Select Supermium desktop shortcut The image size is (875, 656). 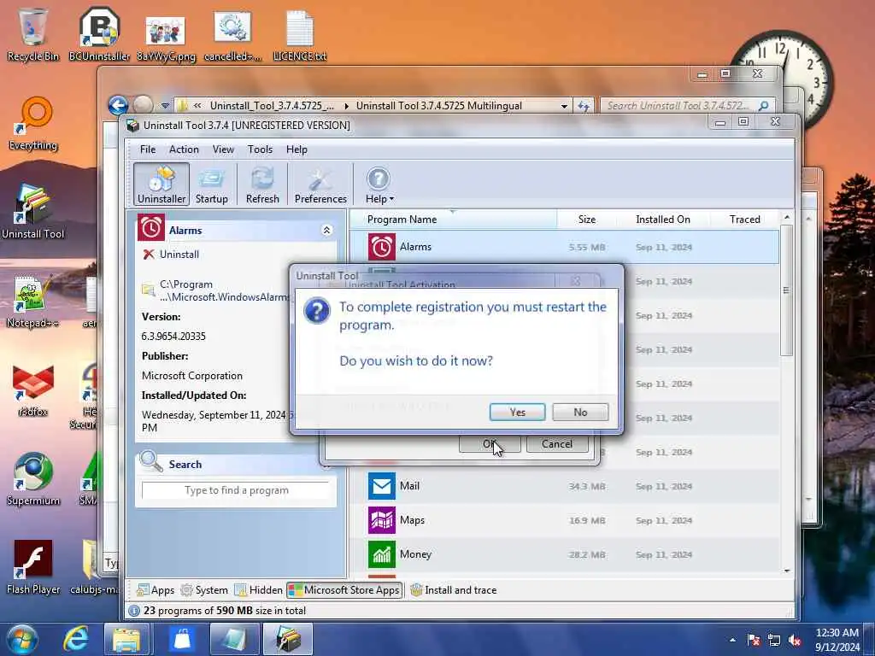33,479
